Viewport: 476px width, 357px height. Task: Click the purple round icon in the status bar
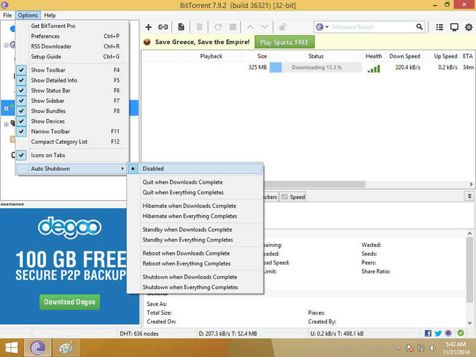click(449, 333)
